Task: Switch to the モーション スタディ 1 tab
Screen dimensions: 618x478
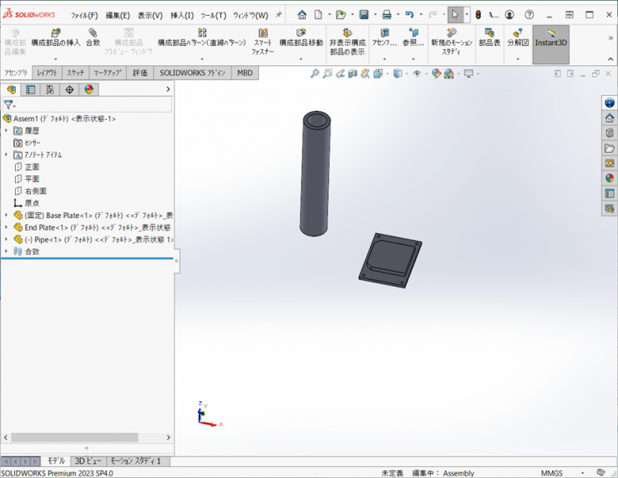Action: [x=136, y=460]
